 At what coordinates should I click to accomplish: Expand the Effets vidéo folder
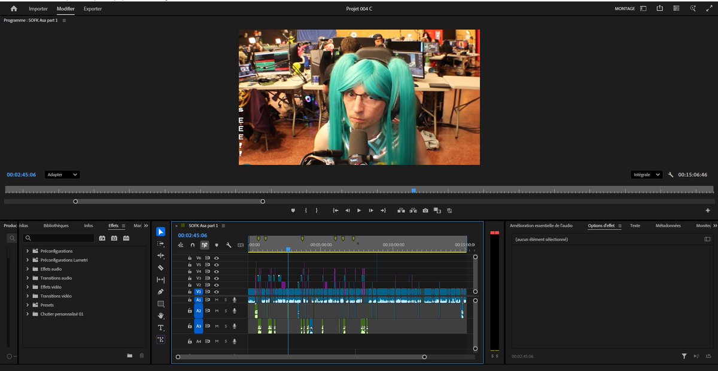pos(28,287)
